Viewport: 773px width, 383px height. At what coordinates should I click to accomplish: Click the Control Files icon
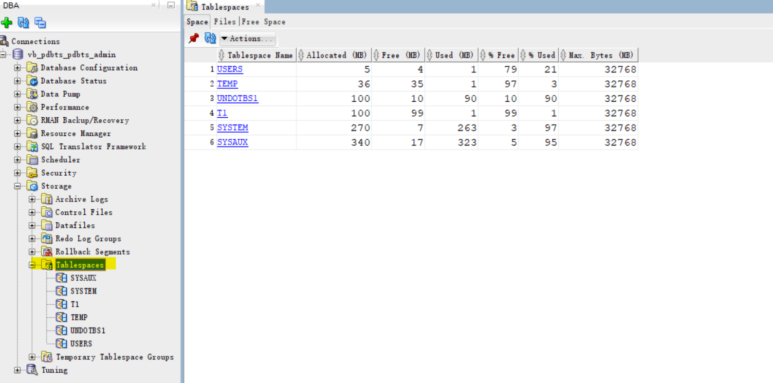coord(47,212)
